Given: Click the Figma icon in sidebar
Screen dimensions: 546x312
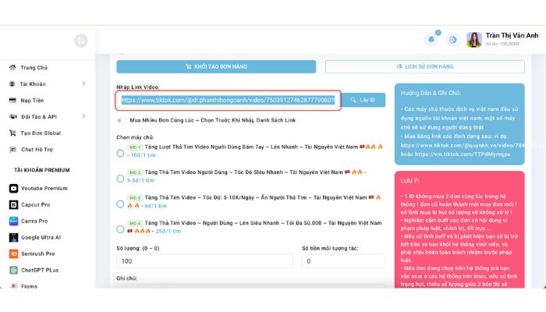Looking at the screenshot, I should click(x=13, y=286).
